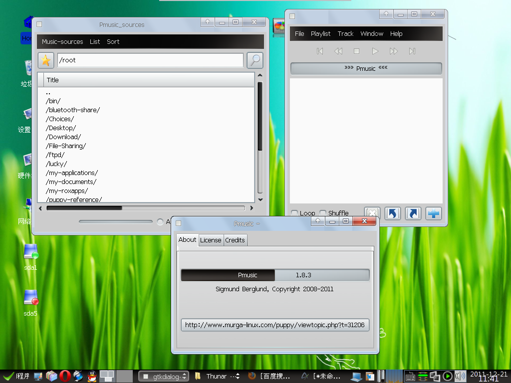Open the File menu in Pmusic player
Screen dimensions: 511x383
pyautogui.click(x=299, y=33)
